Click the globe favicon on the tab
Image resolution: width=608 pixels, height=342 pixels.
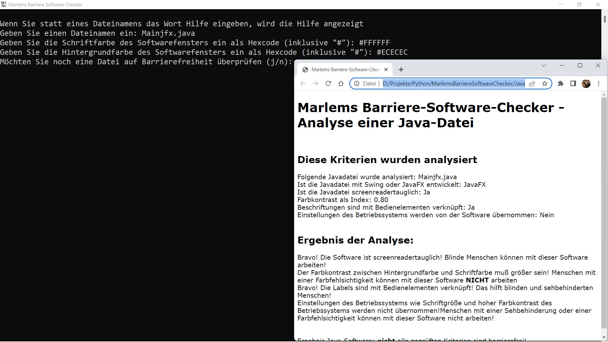coord(305,69)
